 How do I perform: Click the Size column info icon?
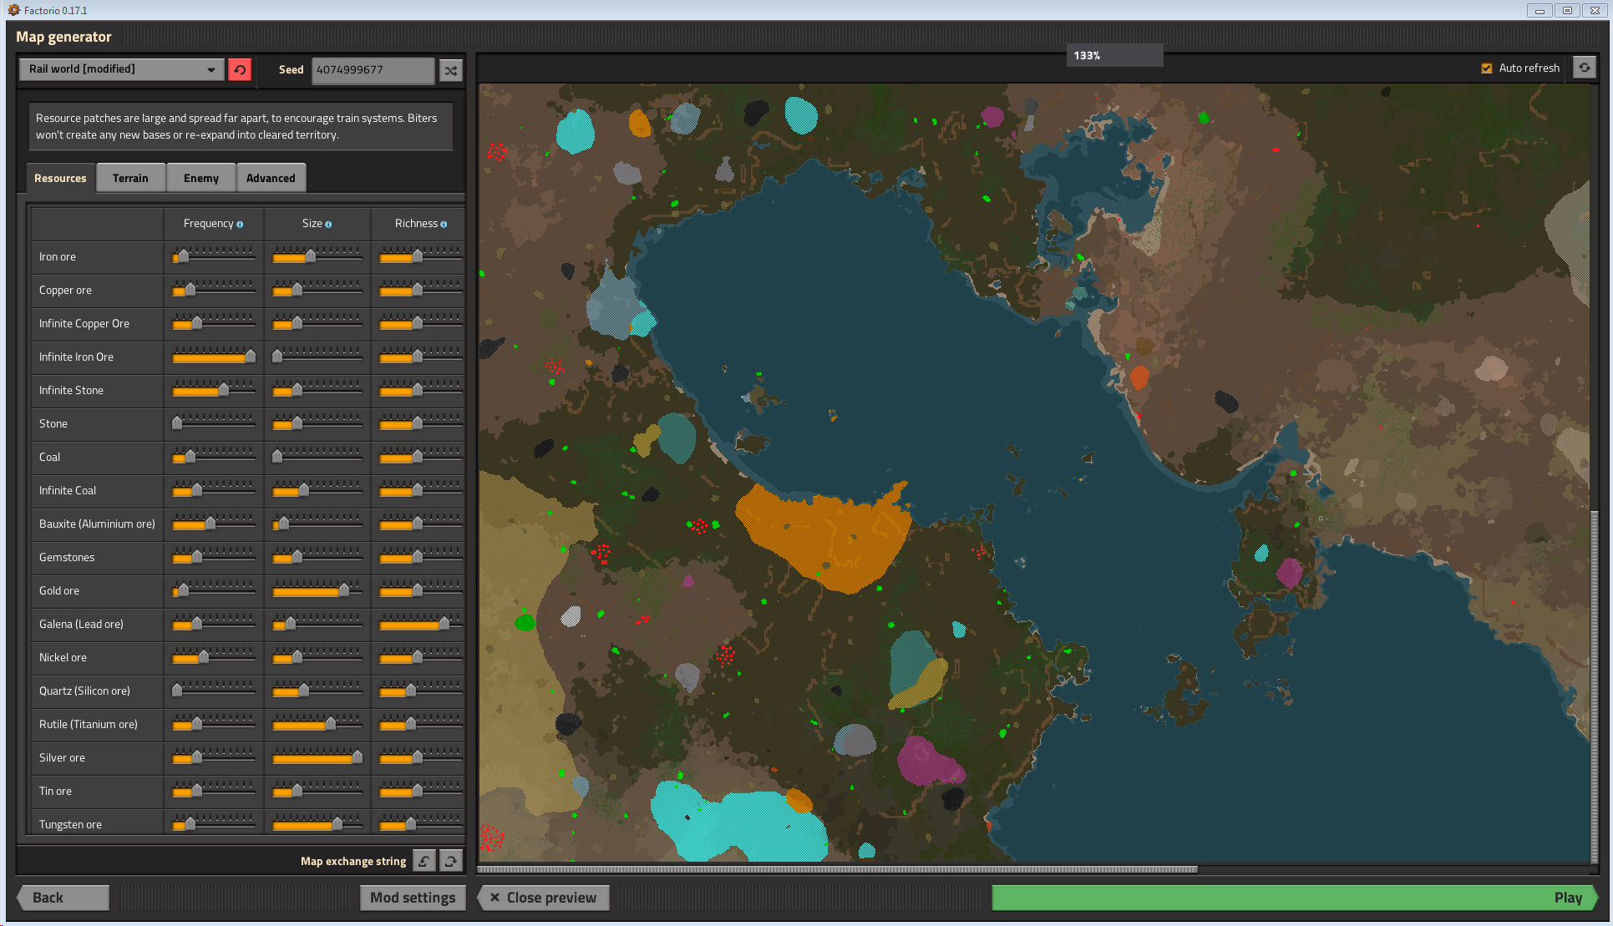point(328,224)
